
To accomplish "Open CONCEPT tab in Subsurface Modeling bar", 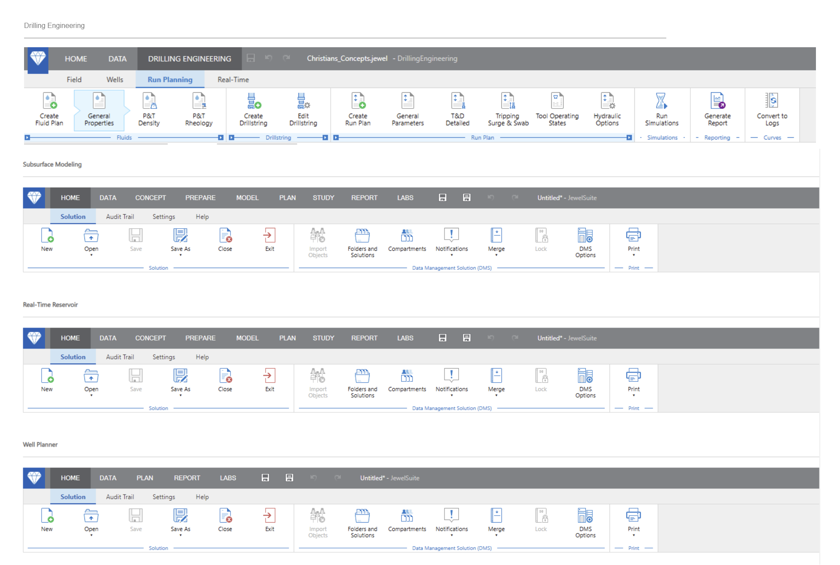I will (x=150, y=198).
